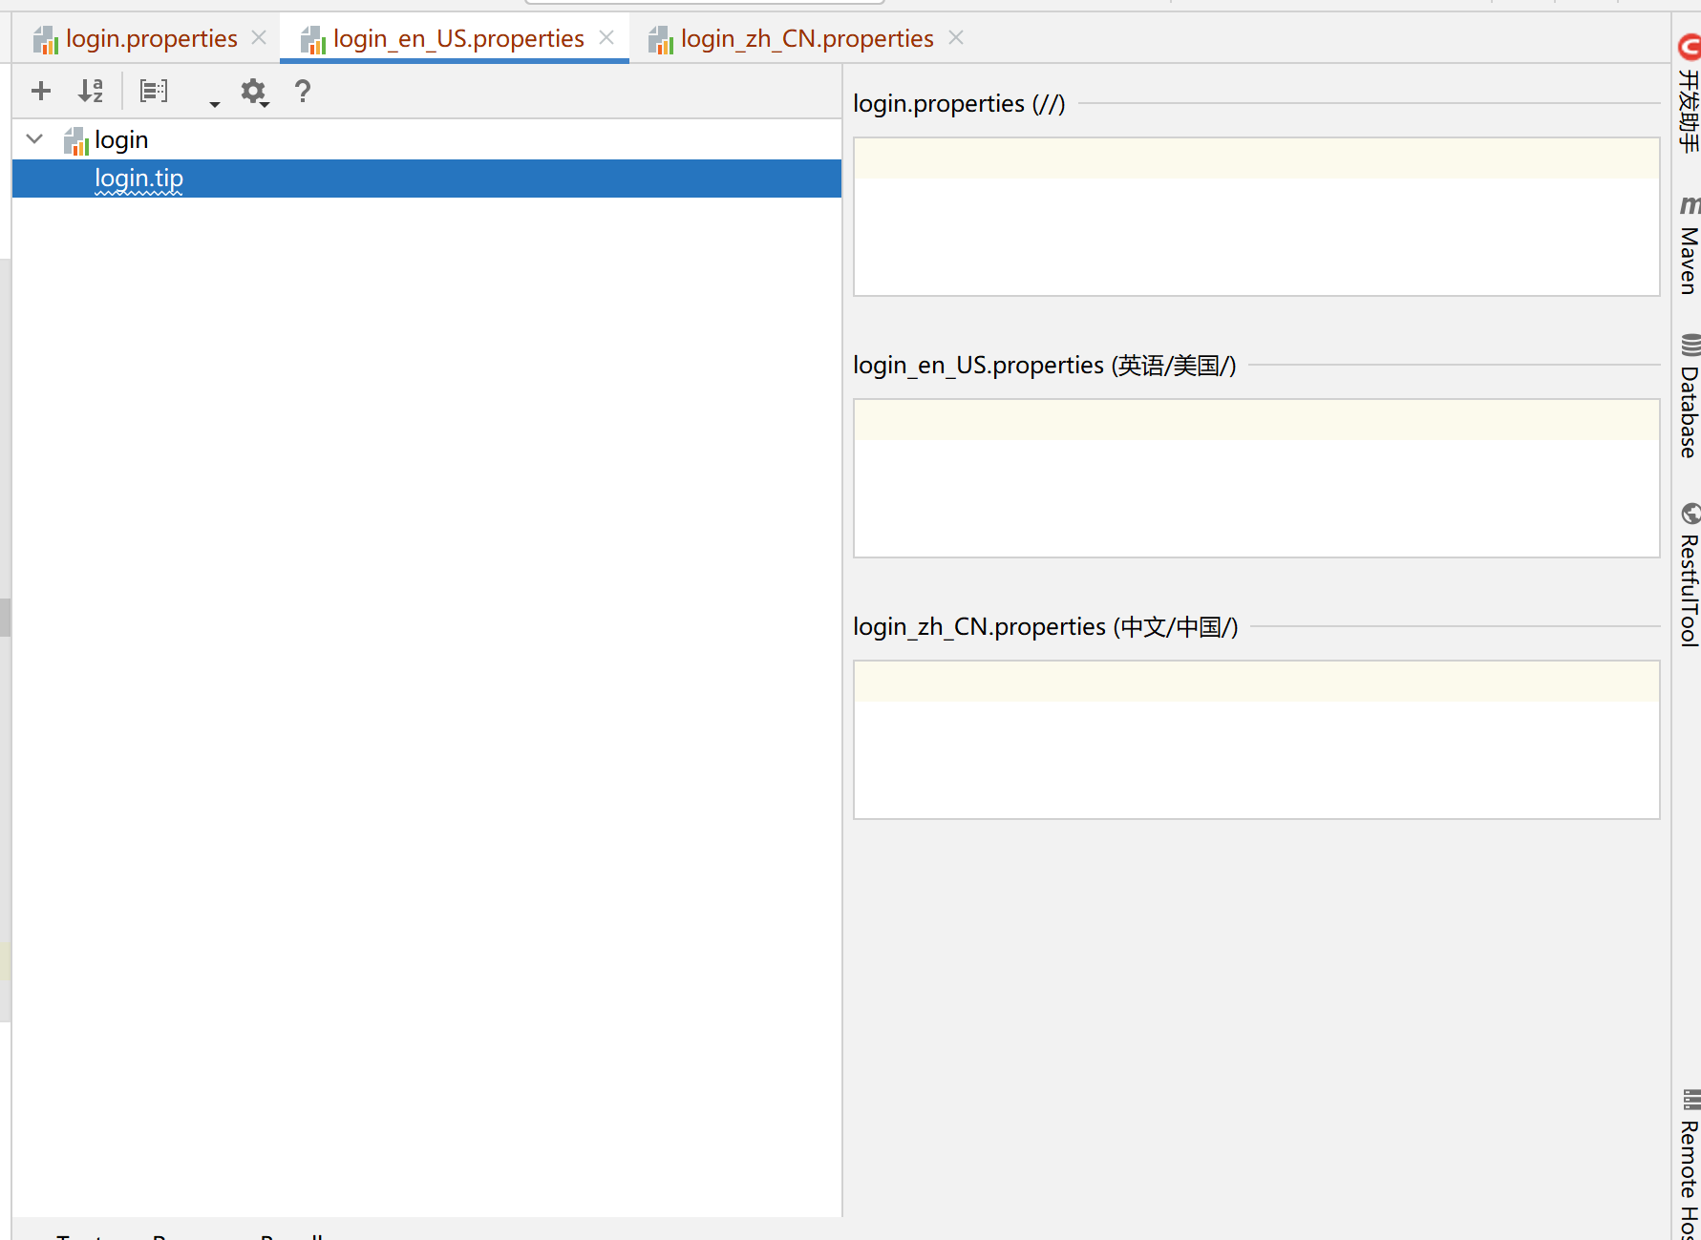Select the login.tip property key
1701x1240 pixels.
[426, 179]
